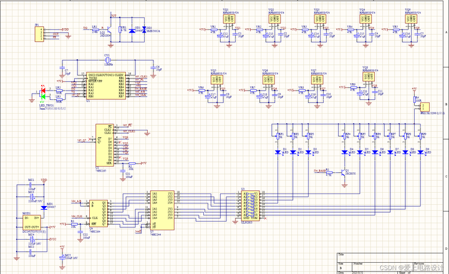This screenshot has width=449, height=274.
Task: Select the LQ1 2SD1804 transistor symbol
Action: pos(110,29)
